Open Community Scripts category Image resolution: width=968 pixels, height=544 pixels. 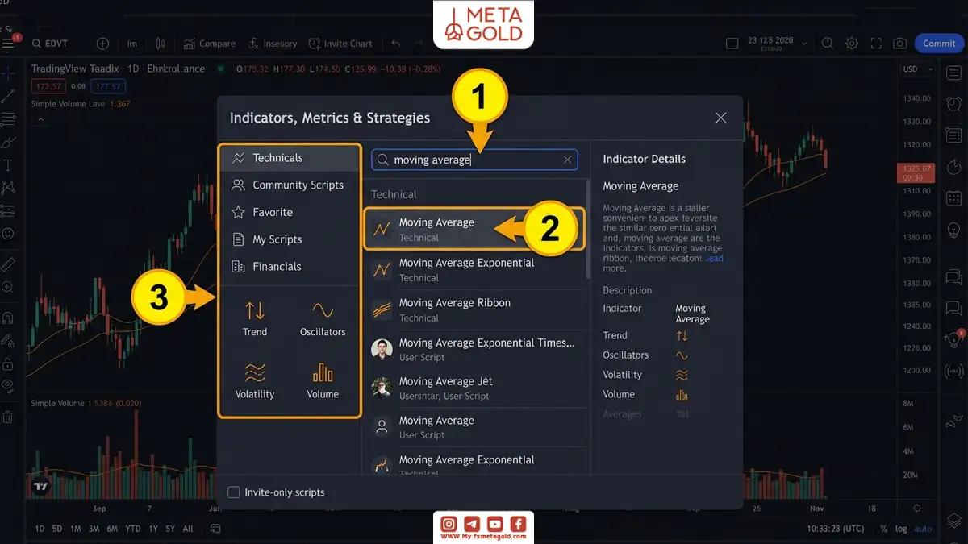pyautogui.click(x=290, y=185)
